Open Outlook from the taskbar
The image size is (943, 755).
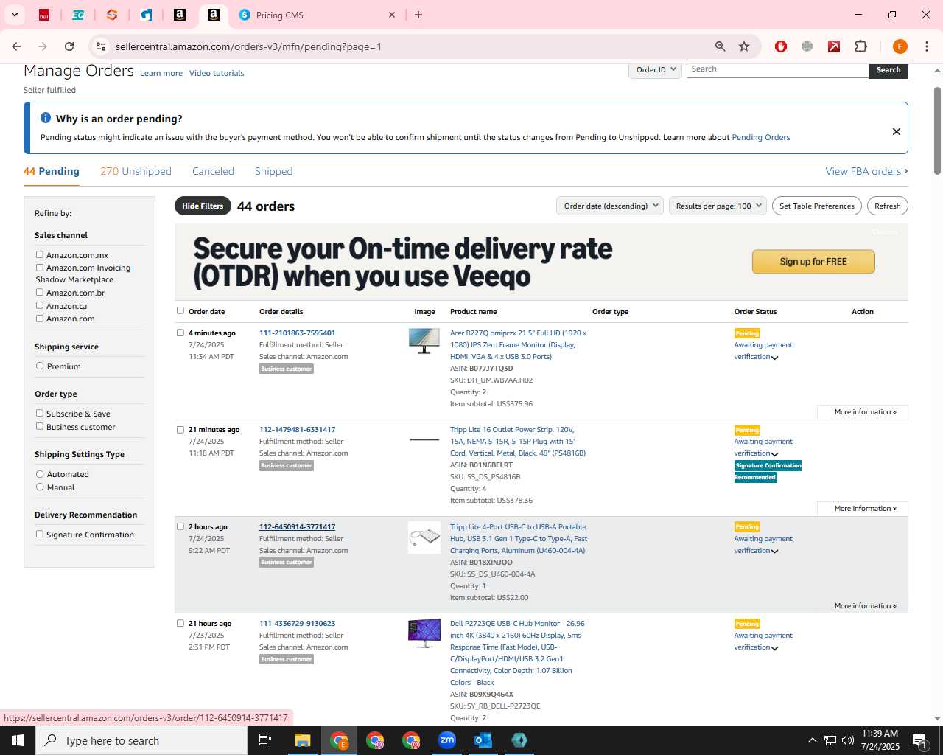[483, 740]
